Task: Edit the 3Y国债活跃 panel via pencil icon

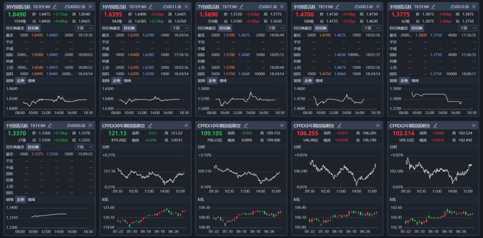Action: tap(433, 6)
